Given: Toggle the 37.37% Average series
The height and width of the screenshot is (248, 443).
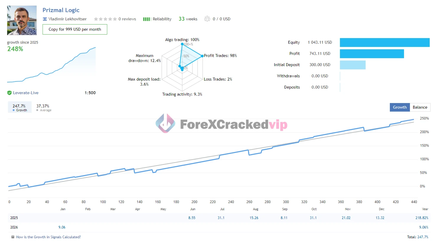Looking at the screenshot, I should (x=43, y=107).
